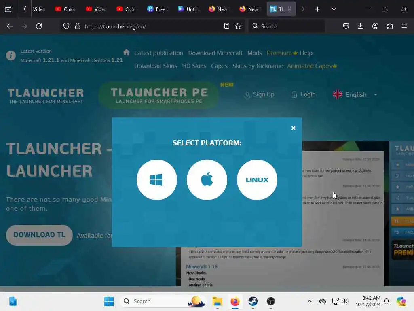The width and height of the screenshot is (414, 311).
Task: Open Skins by Nickname link
Action: tap(258, 66)
